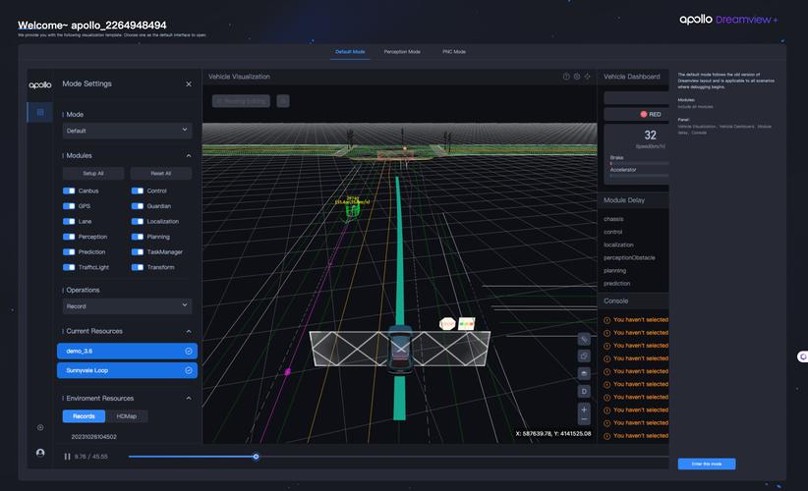
Task: Close the Mode Settings panel
Action: pos(189,83)
